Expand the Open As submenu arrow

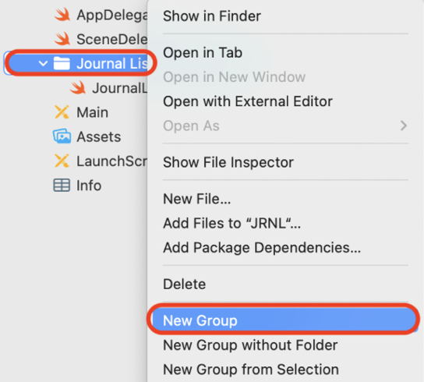(404, 126)
